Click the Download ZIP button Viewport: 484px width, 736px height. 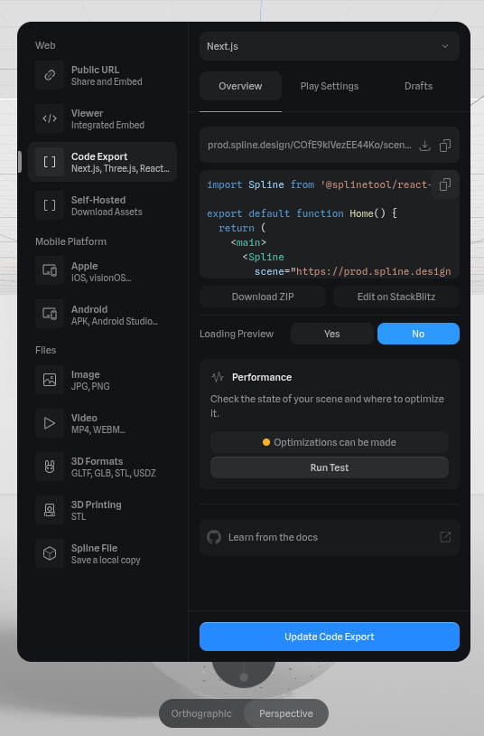click(263, 297)
